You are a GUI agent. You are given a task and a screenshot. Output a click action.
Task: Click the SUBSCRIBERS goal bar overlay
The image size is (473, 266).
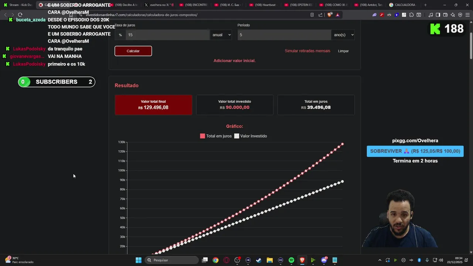(57, 82)
